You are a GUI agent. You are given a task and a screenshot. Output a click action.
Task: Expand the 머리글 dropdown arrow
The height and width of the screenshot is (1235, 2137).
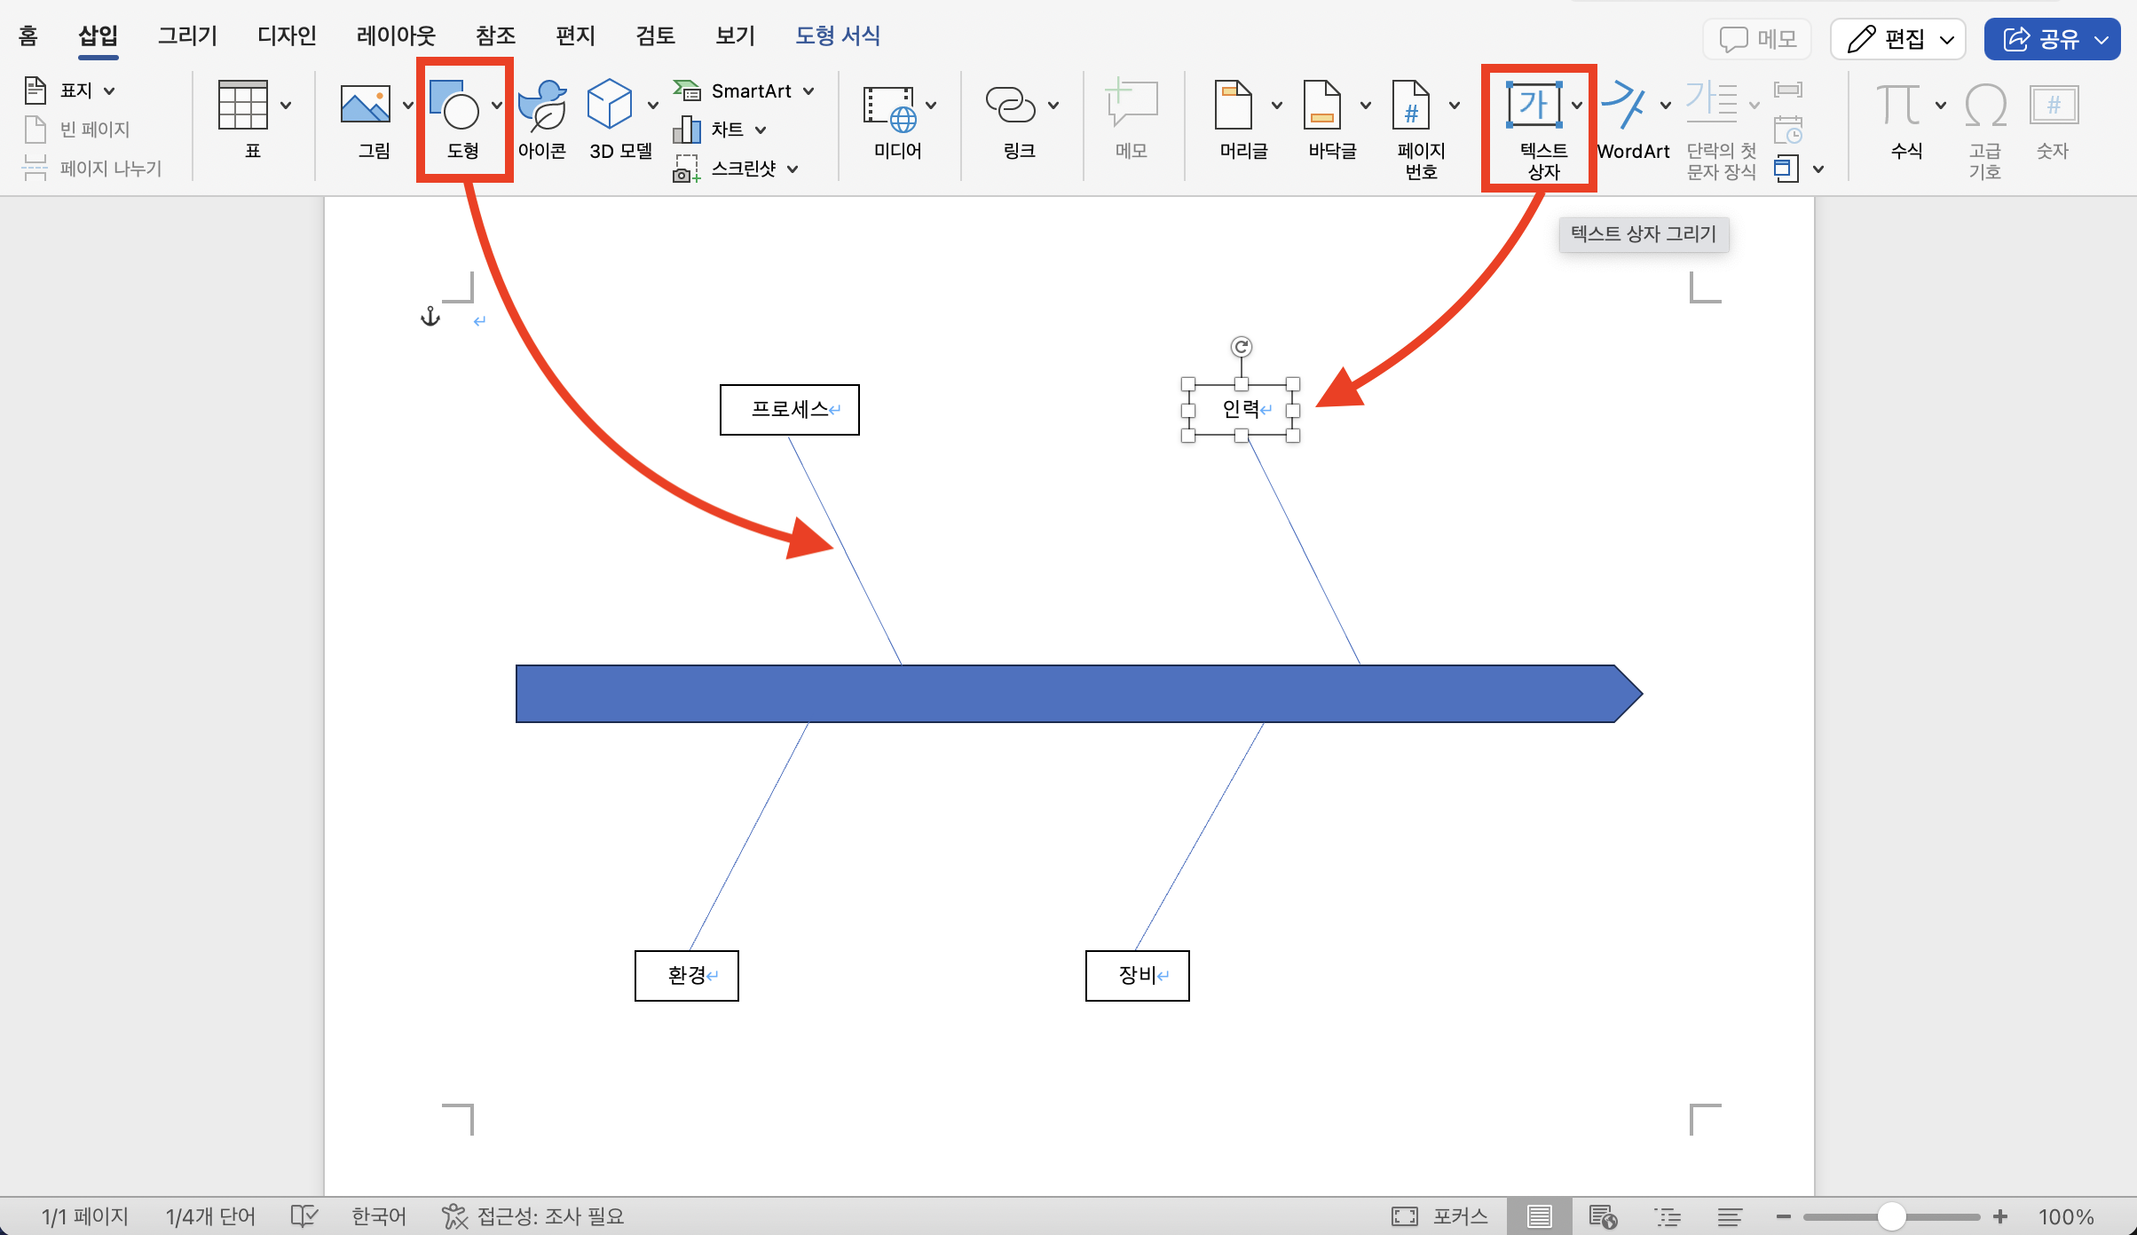[1277, 105]
